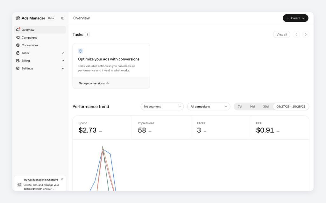Click the Settings gear icon
Image resolution: width=326 pixels, height=203 pixels.
click(x=18, y=69)
